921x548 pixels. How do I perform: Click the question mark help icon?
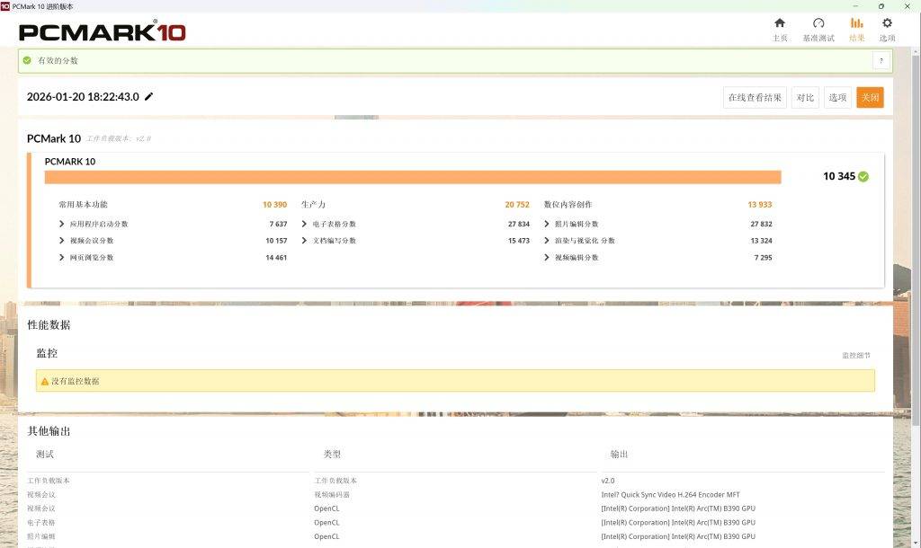(x=881, y=60)
